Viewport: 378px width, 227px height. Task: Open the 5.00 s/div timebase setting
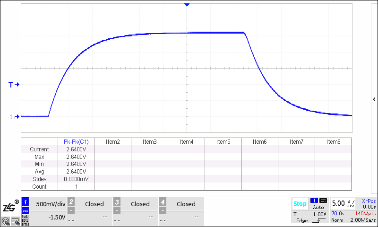click(342, 203)
